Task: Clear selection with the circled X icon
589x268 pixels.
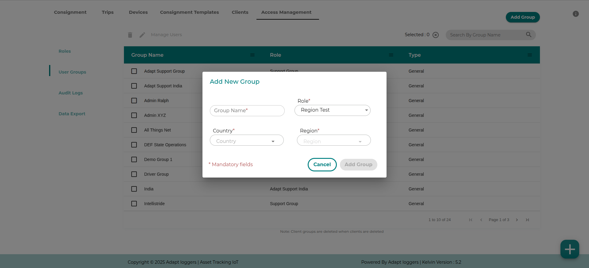Action: click(436, 35)
